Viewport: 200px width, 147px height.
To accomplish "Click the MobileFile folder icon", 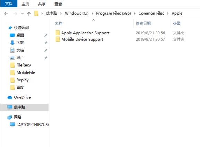I will tap(12, 72).
